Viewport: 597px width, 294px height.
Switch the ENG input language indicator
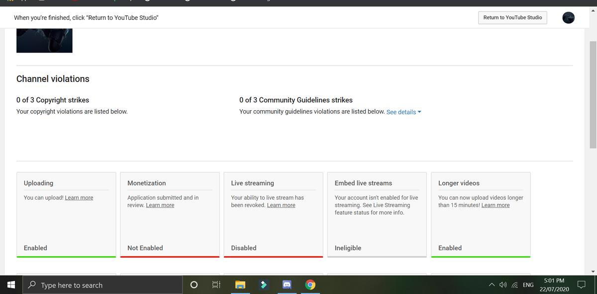528,285
